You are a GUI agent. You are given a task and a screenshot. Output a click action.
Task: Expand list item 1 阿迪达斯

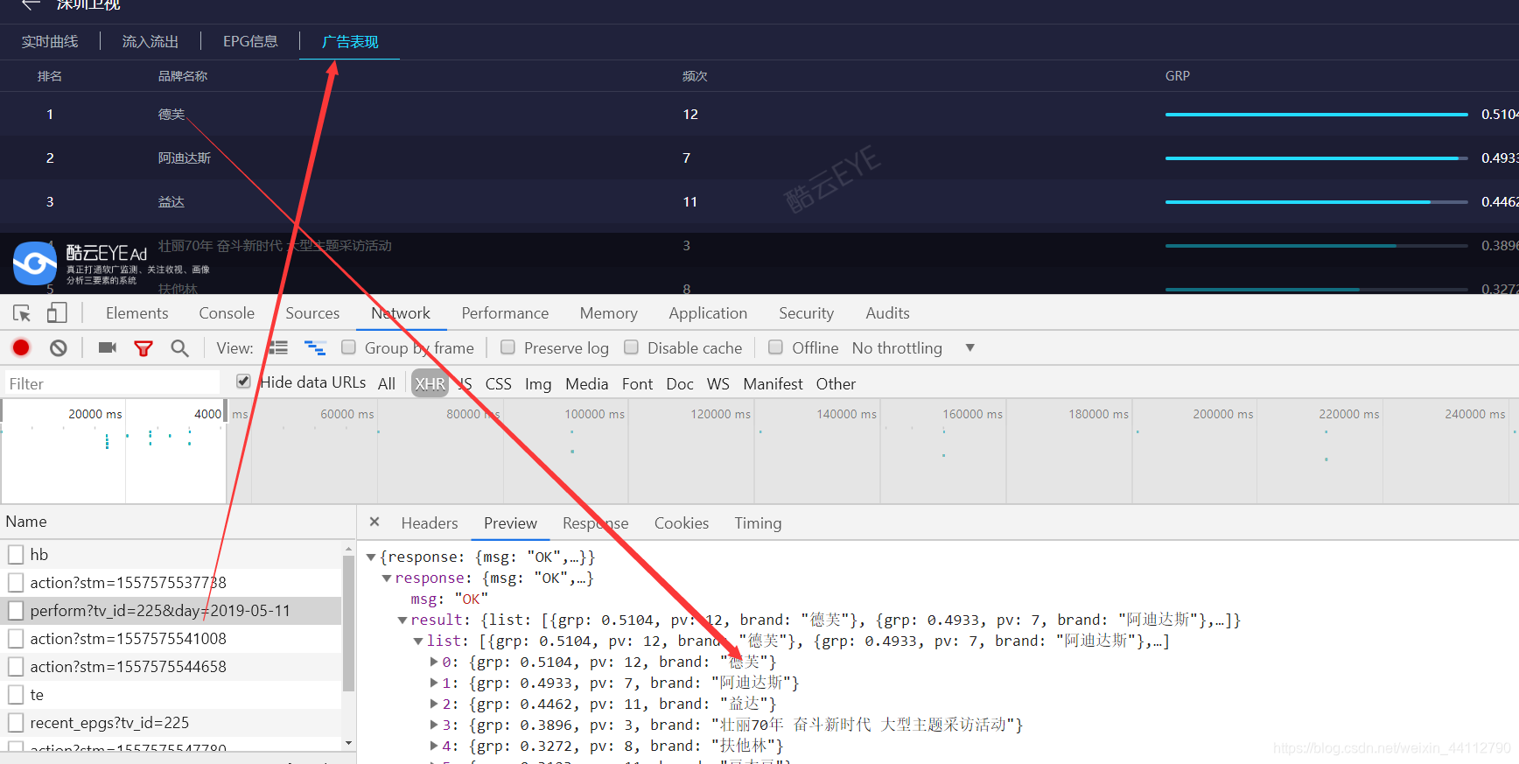tap(434, 683)
